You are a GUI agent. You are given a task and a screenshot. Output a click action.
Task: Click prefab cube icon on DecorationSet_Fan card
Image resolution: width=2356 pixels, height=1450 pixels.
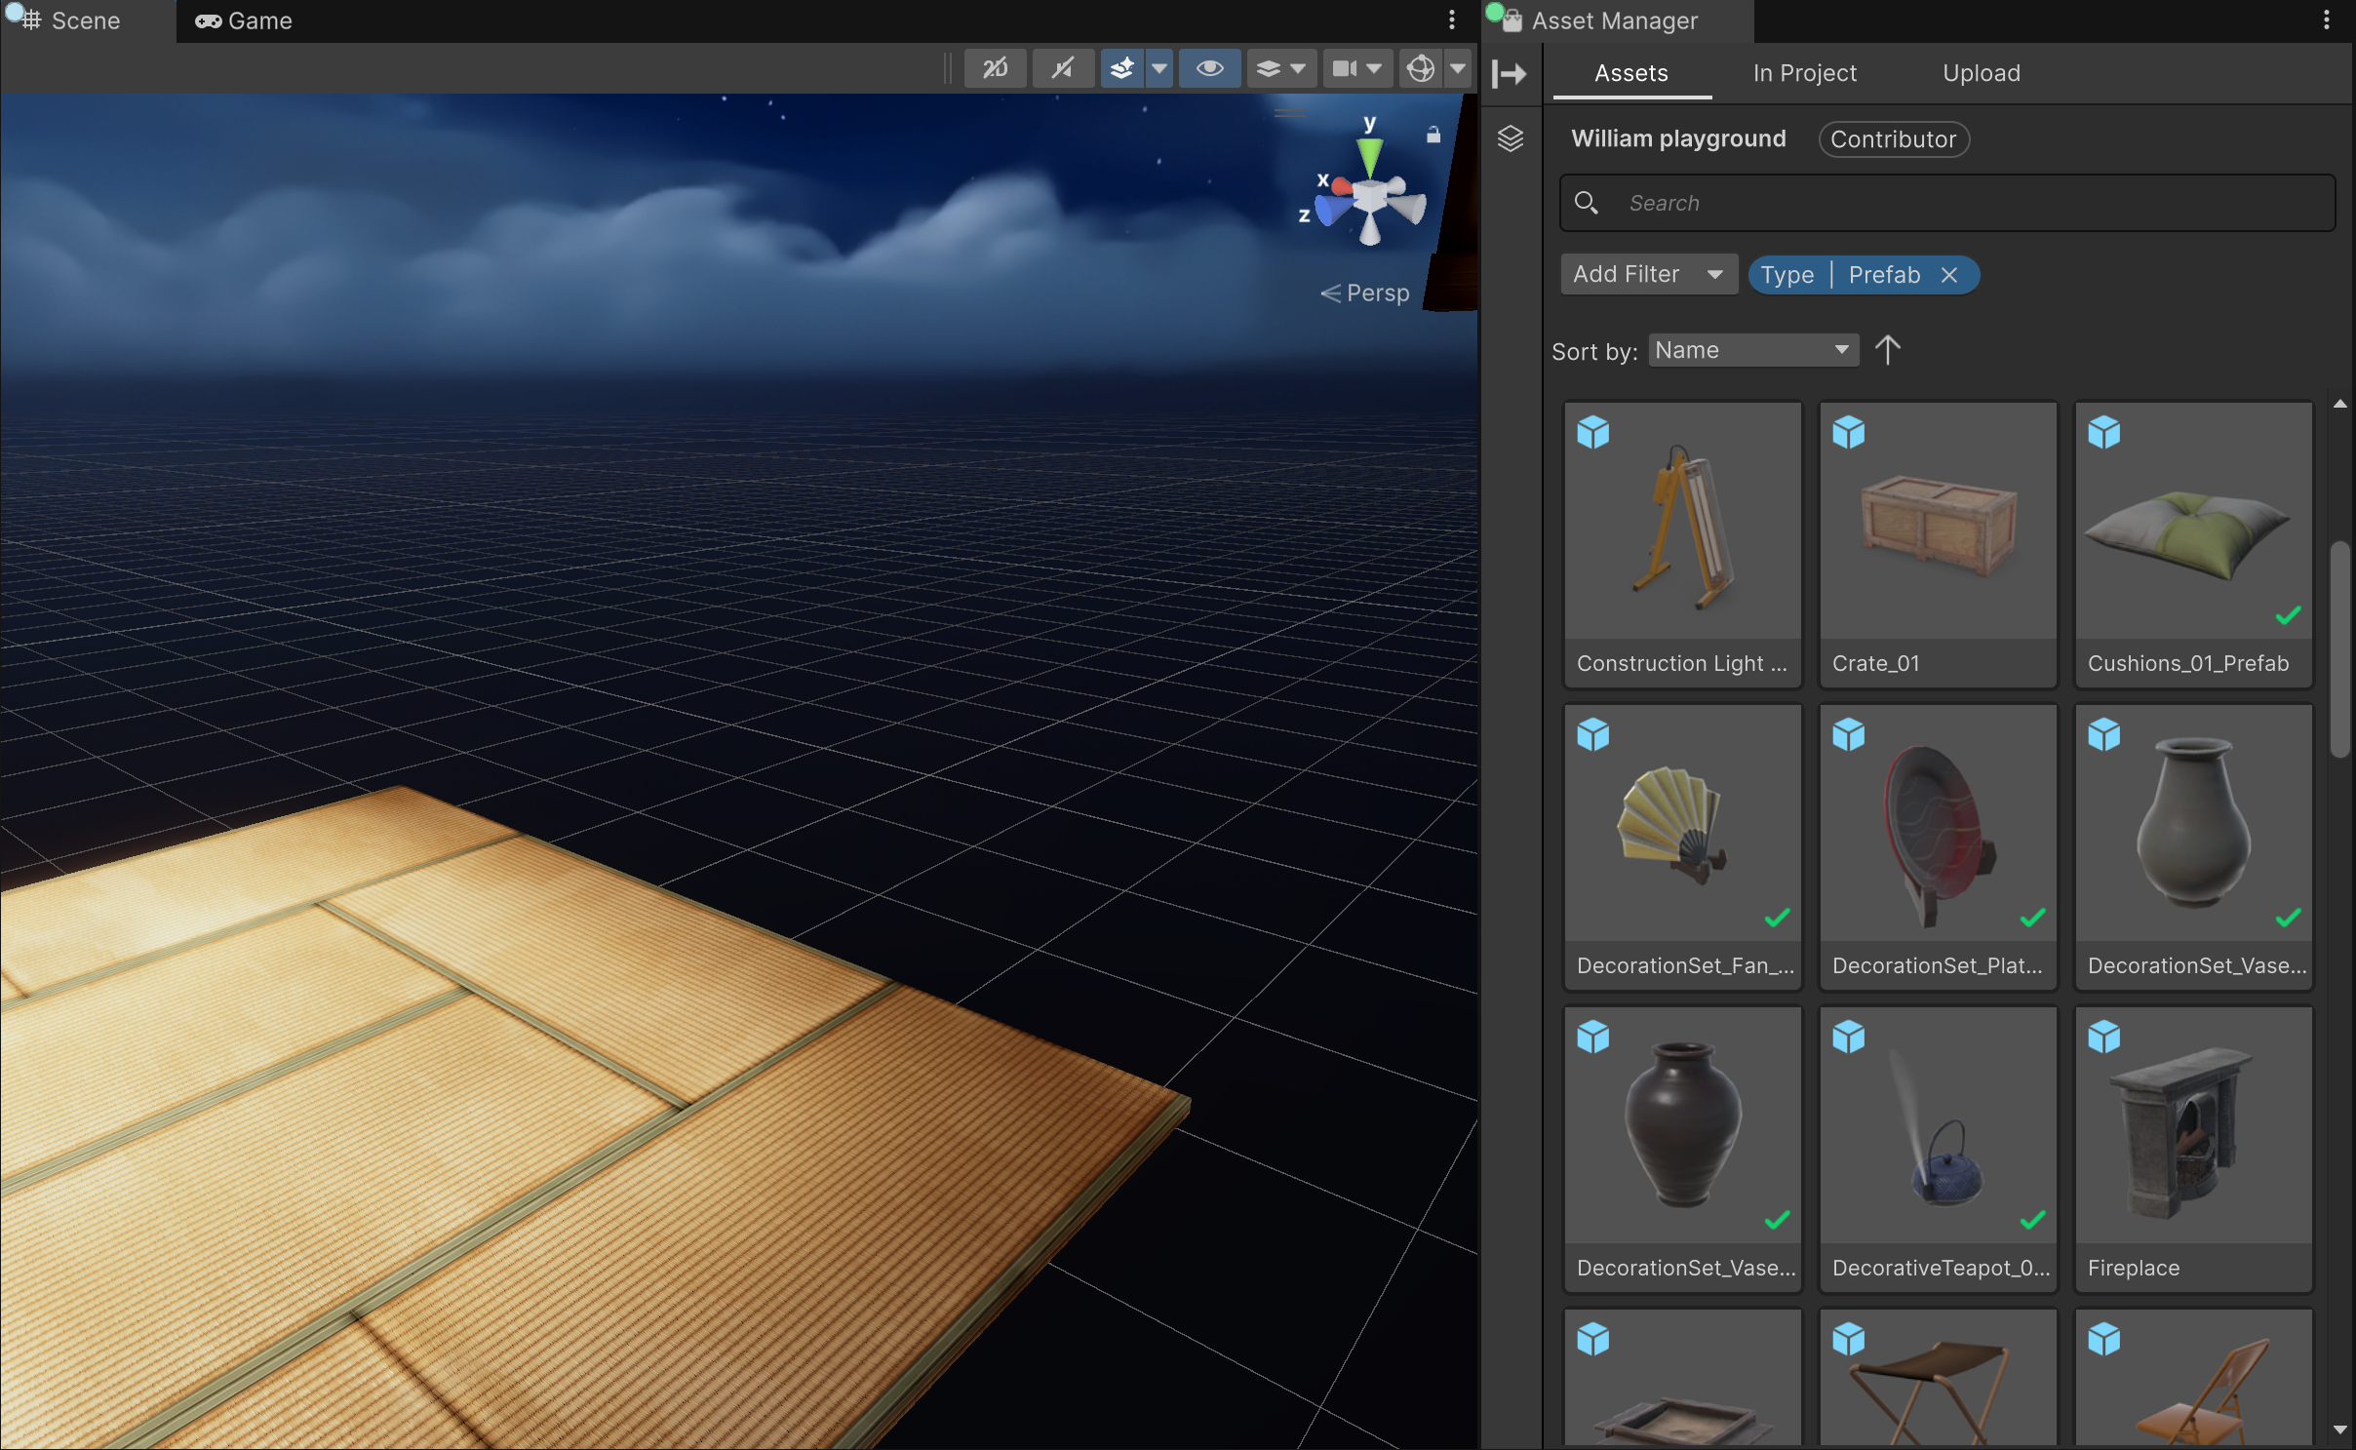click(1593, 734)
